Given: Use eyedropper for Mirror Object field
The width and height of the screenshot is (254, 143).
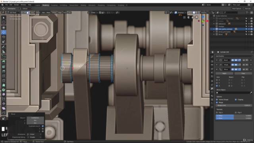Looking at the screenshot, I should point(251,93).
